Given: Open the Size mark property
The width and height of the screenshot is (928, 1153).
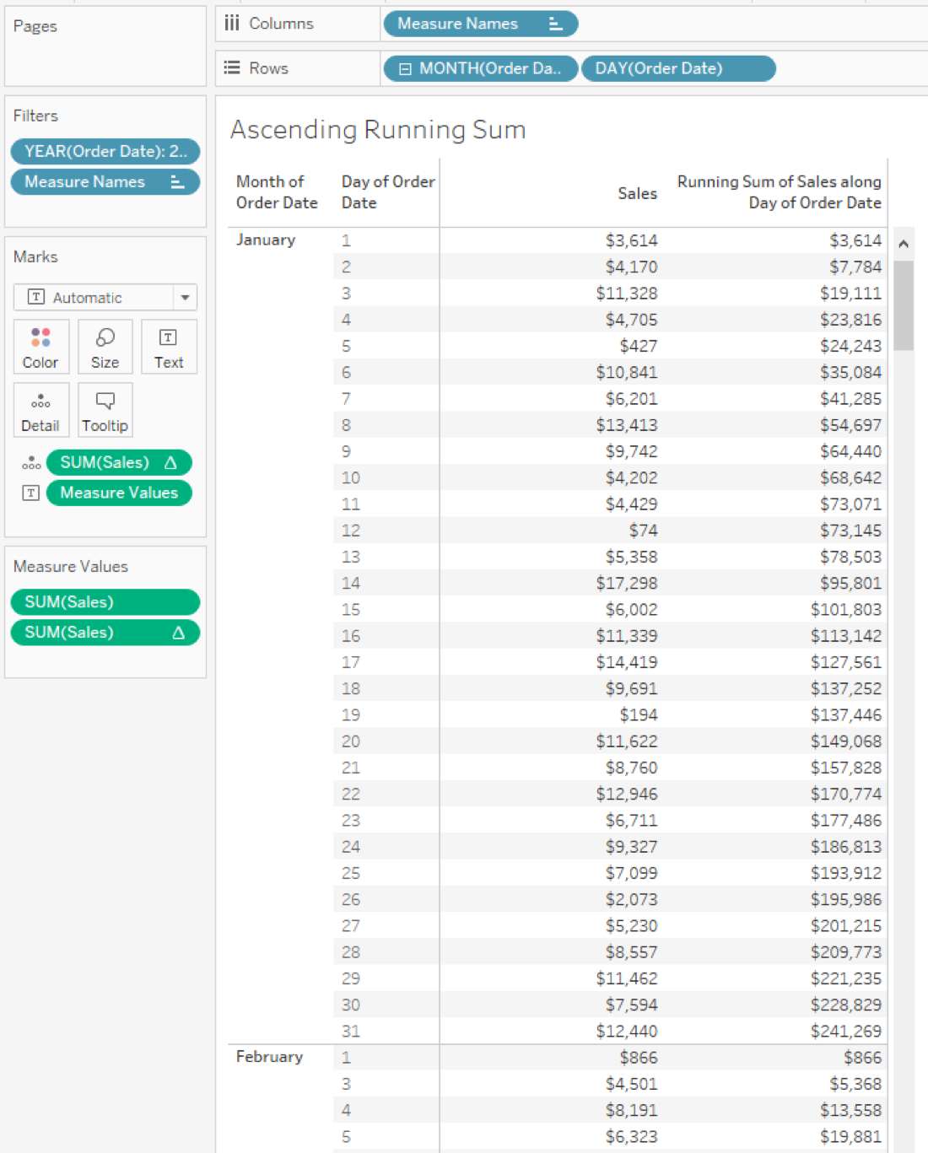Looking at the screenshot, I should pos(105,347).
